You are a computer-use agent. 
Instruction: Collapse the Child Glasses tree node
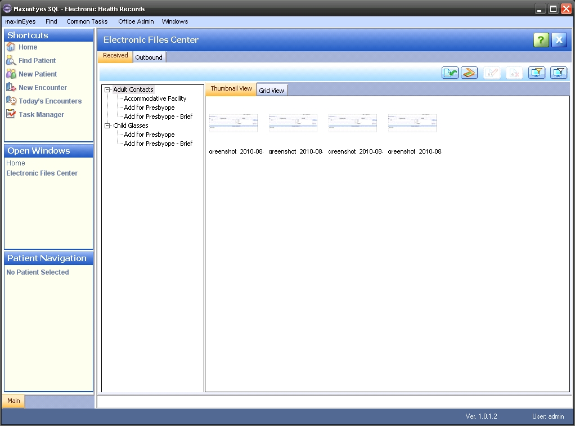[x=107, y=125]
